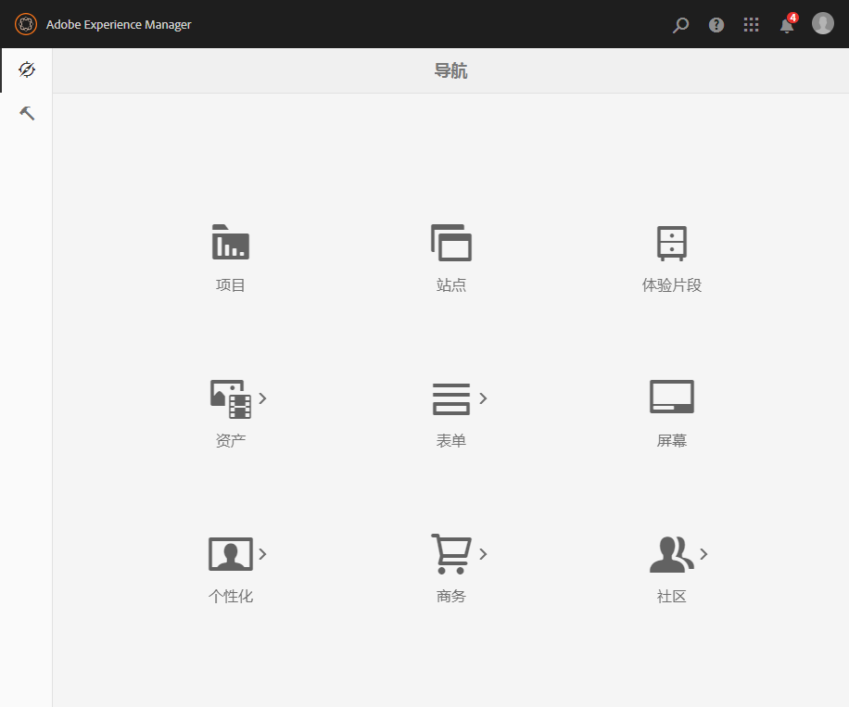Select the Navigation compass icon in sidebar
The width and height of the screenshot is (849, 707).
tap(27, 69)
